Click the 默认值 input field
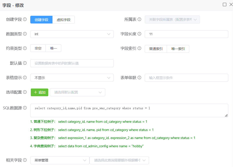Screen dimensions: 233x167 click(72, 63)
